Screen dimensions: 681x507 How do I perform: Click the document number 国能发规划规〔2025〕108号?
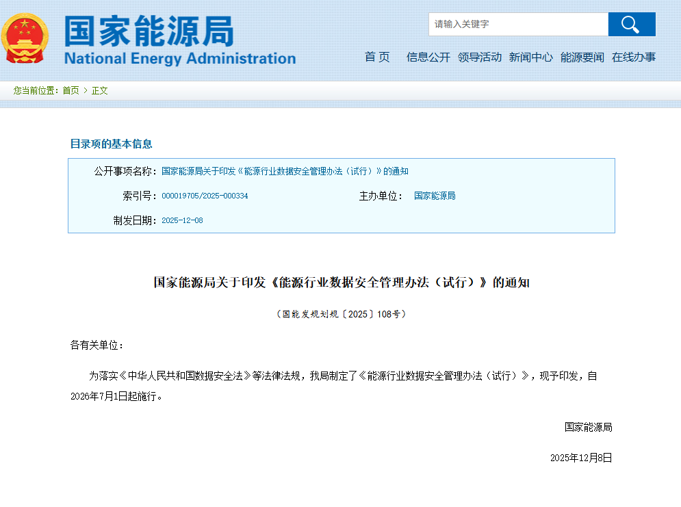342,314
